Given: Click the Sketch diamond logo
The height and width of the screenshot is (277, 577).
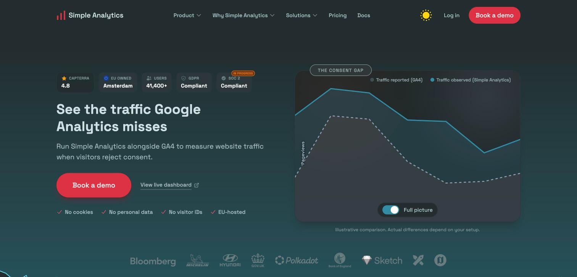Looking at the screenshot, I should tap(382, 261).
